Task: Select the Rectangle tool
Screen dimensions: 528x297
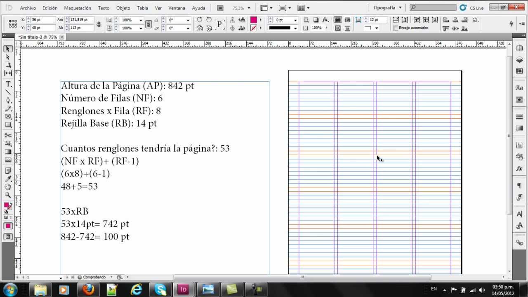Action: click(8, 125)
